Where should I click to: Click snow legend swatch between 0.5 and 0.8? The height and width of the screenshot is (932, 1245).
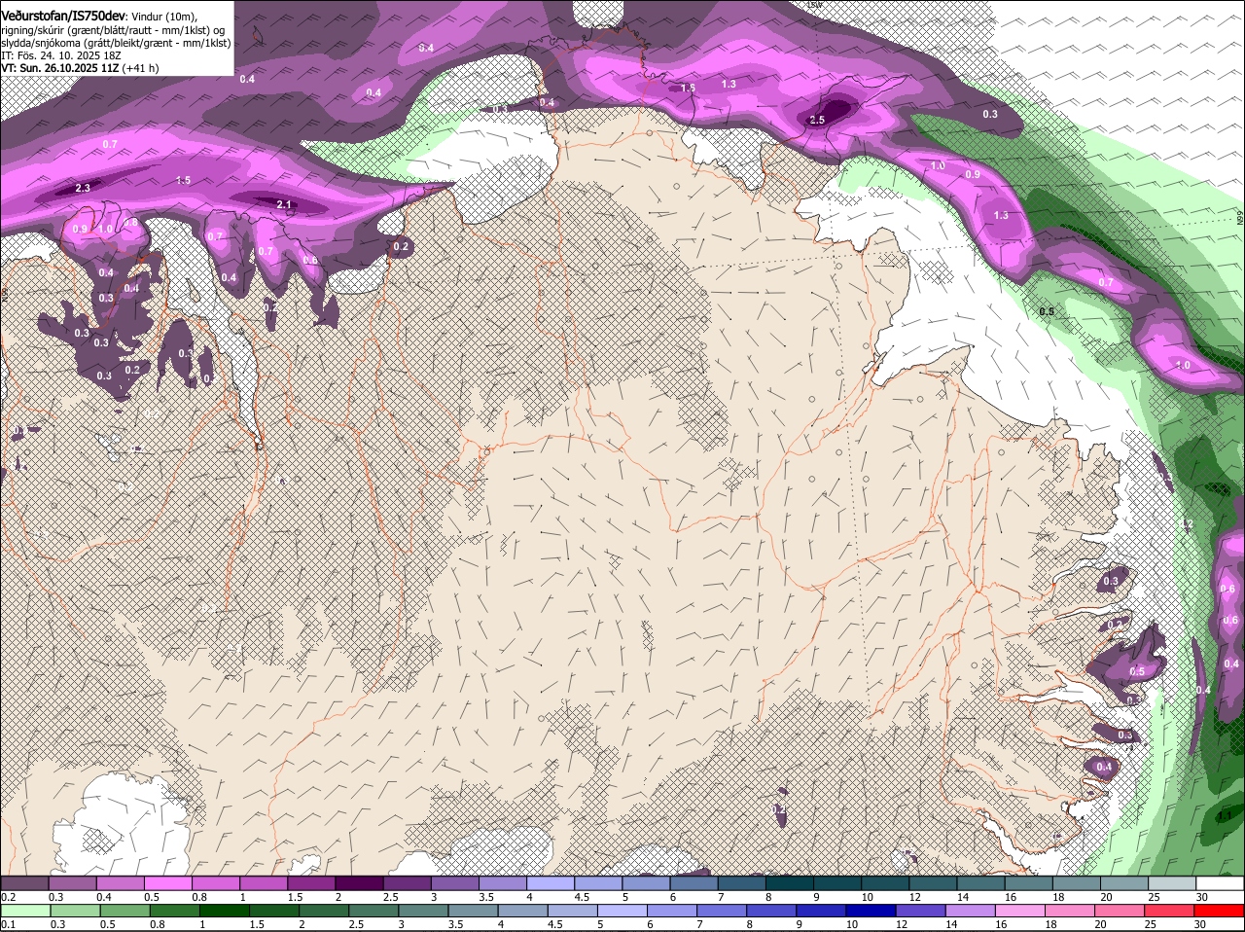[168, 882]
